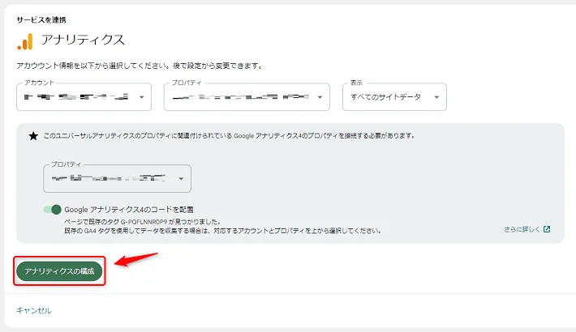Click the arrow on the GA4 プロパティ dropdown
The height and width of the screenshot is (332, 576).
pyautogui.click(x=182, y=179)
